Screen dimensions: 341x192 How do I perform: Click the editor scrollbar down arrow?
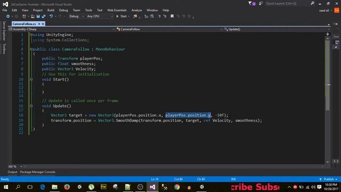click(x=328, y=162)
